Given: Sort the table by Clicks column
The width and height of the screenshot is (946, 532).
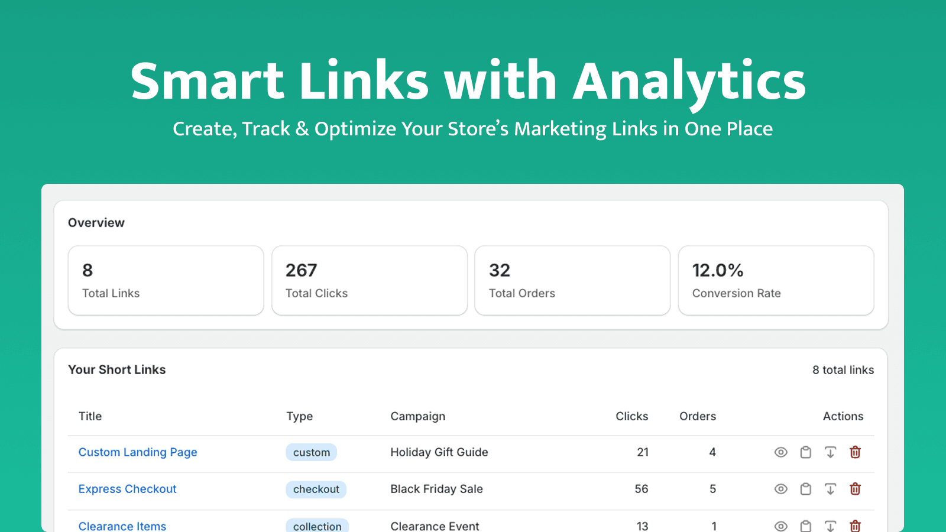Looking at the screenshot, I should click(632, 416).
